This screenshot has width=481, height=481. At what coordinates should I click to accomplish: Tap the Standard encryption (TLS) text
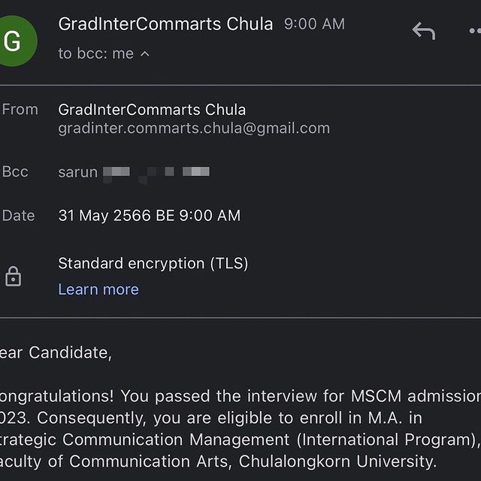153,263
